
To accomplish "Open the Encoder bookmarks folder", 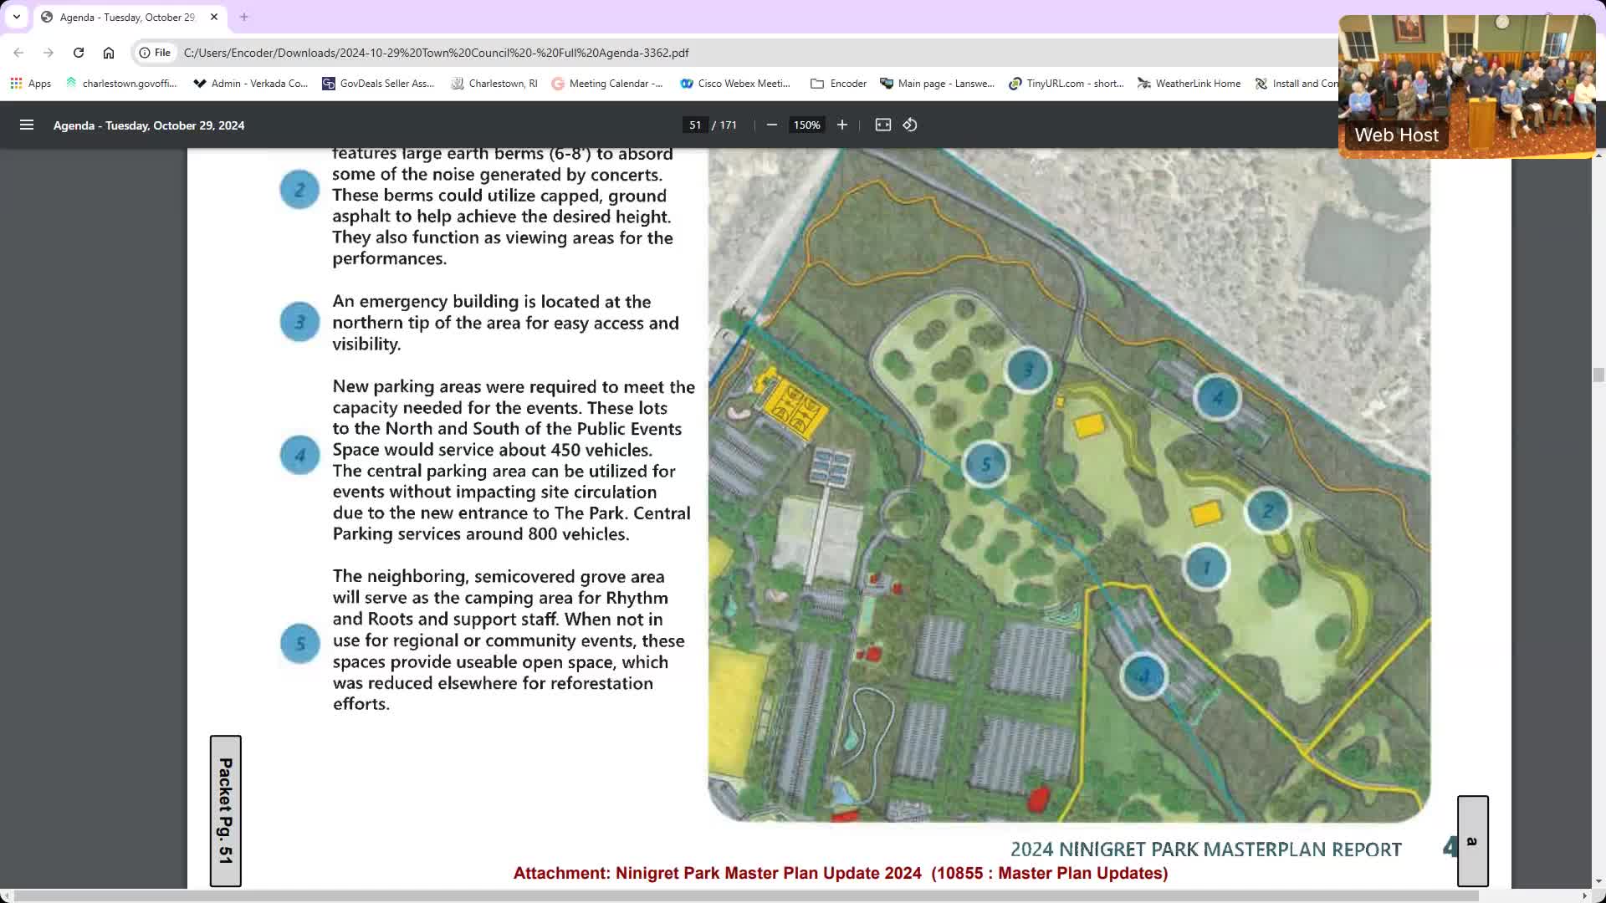I will [x=839, y=84].
